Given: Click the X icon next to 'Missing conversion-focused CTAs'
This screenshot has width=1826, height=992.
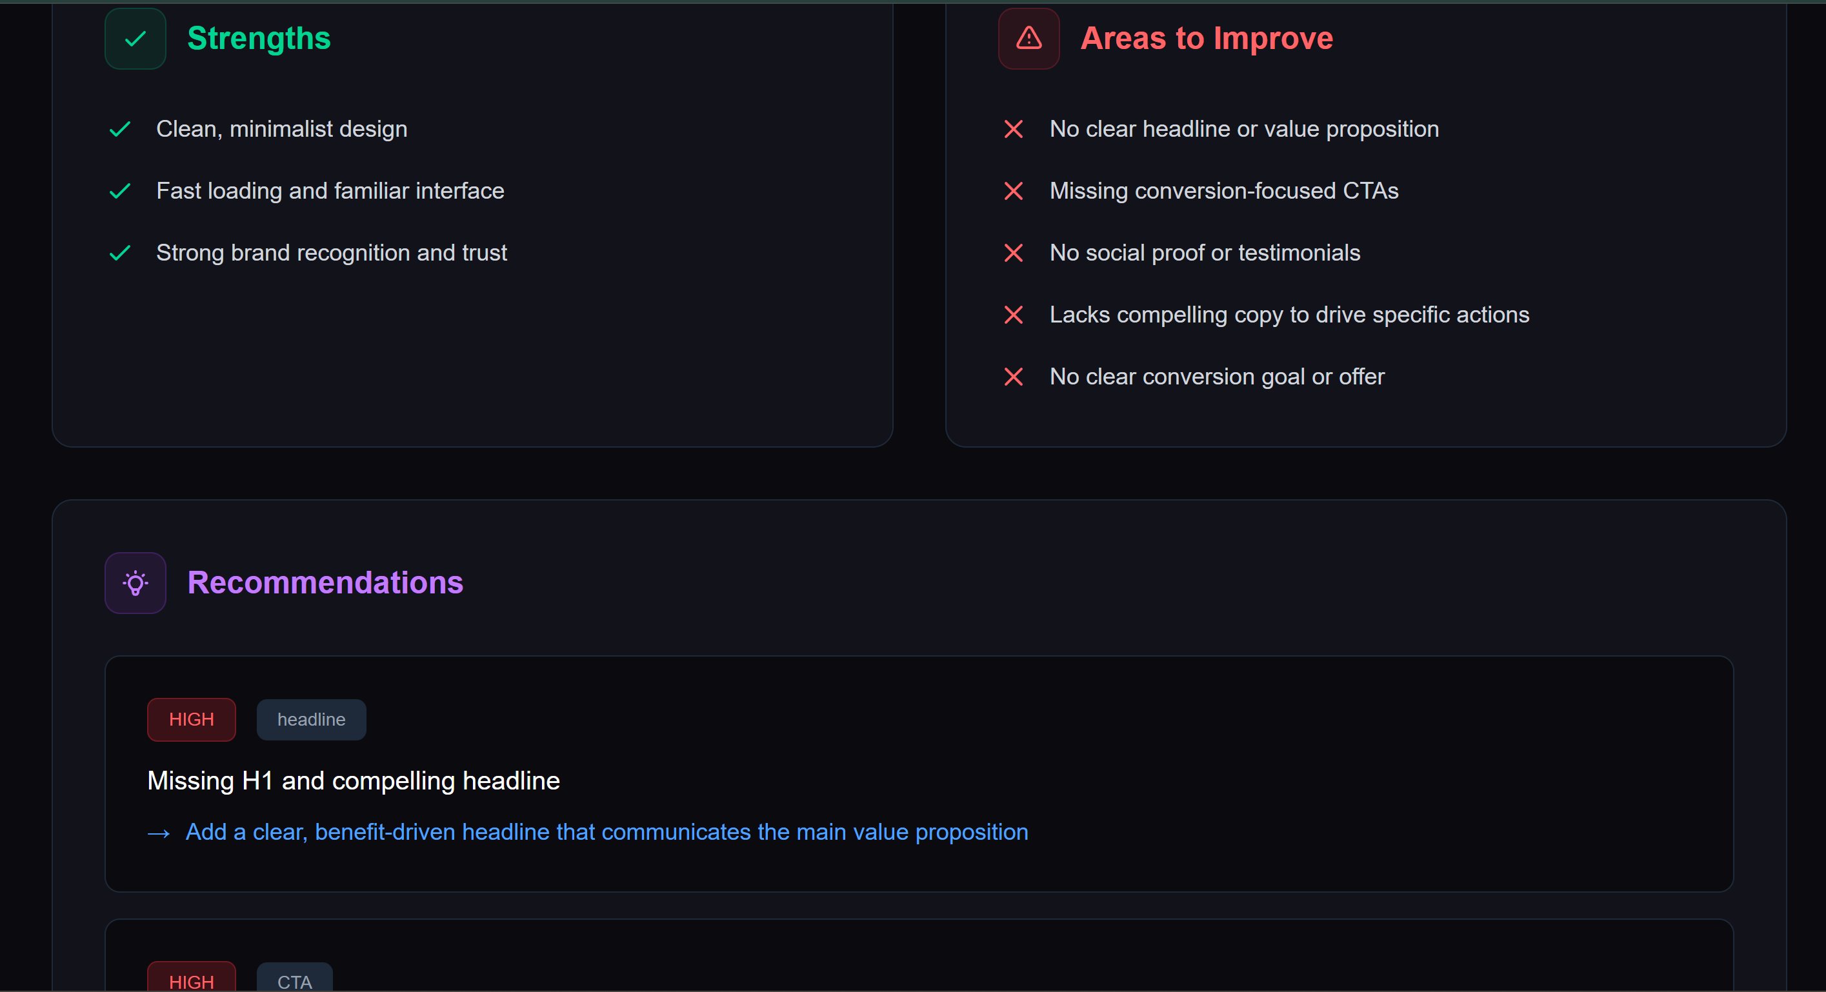Looking at the screenshot, I should (1014, 191).
